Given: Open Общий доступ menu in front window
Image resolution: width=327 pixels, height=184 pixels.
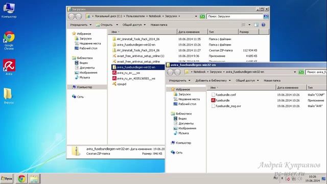Looking at the screenshot, I should point(247,81).
